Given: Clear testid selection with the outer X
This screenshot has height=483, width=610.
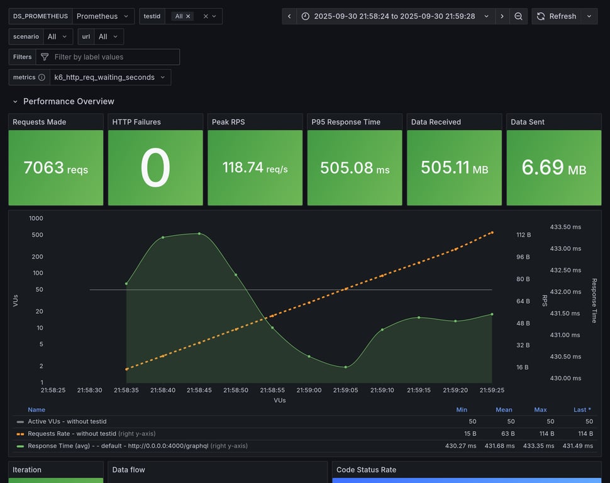Looking at the screenshot, I should pos(205,16).
